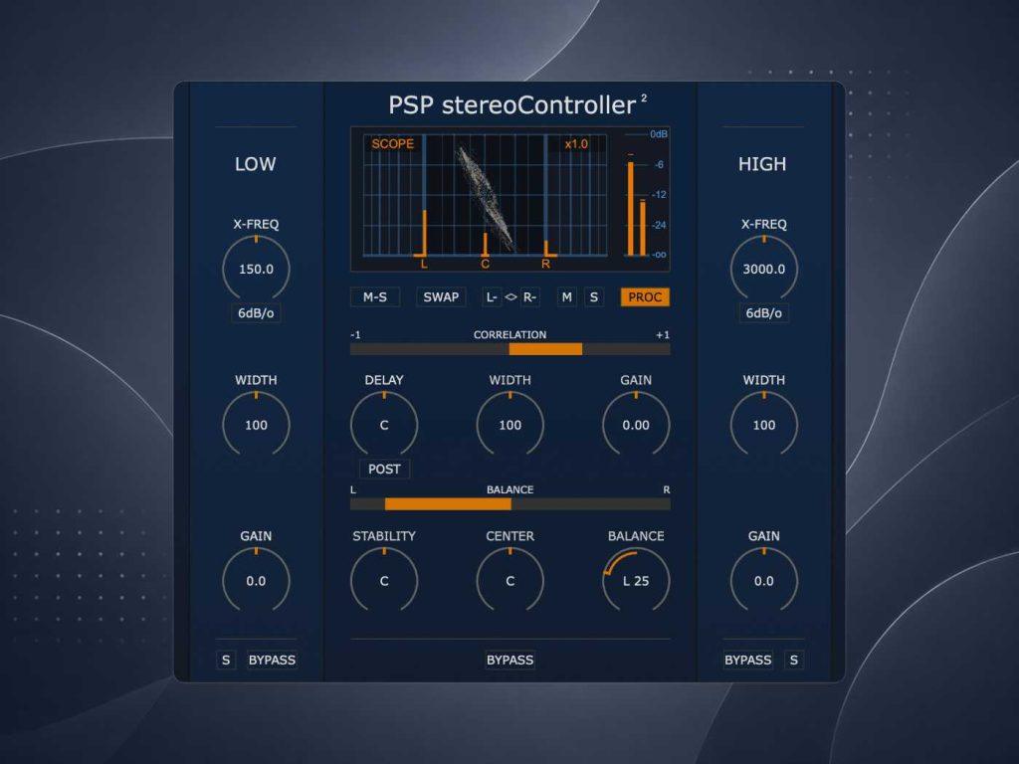Open HIGH band 6dB/o slope selector

point(763,313)
